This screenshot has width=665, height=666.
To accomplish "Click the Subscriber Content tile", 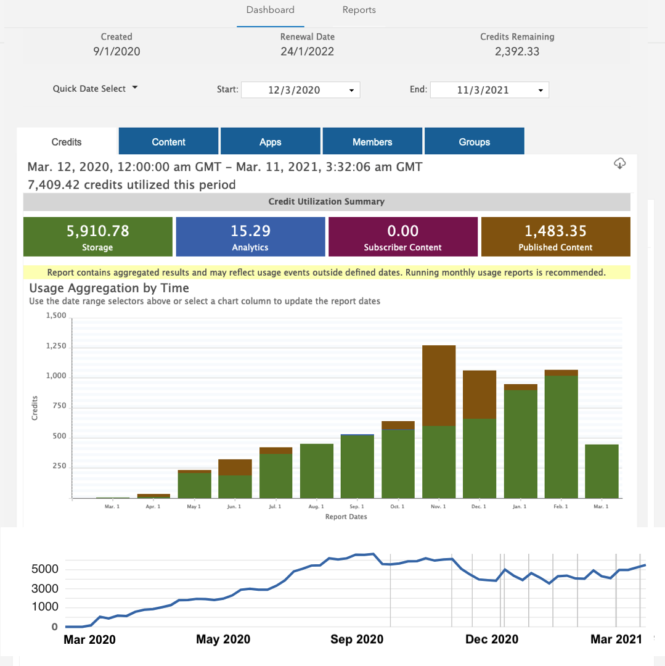I will point(402,236).
